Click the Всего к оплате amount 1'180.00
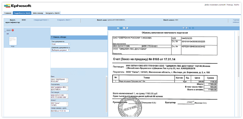 coord(211,90)
